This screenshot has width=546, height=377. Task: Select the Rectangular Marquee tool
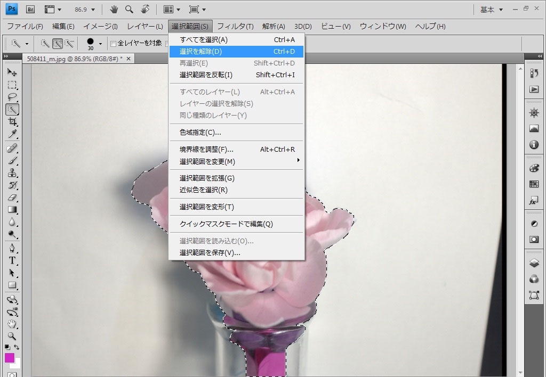[x=12, y=85]
